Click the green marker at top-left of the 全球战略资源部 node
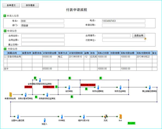Image resolution: width=162 pixels, height=129 pixels. [x=35, y=78]
